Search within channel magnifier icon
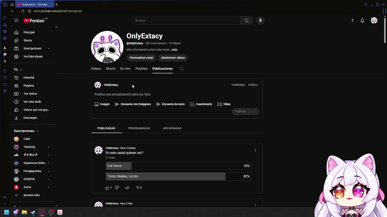Viewport: 387px width, 217px height. (x=181, y=69)
